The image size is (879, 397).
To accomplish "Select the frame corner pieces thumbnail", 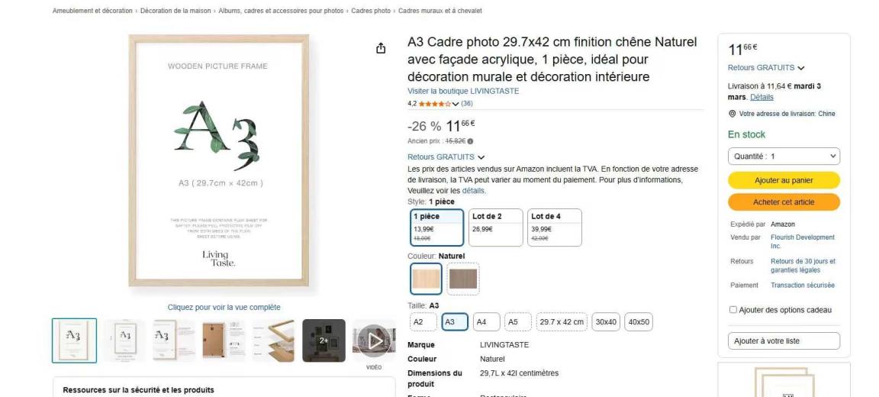I will click(x=274, y=341).
